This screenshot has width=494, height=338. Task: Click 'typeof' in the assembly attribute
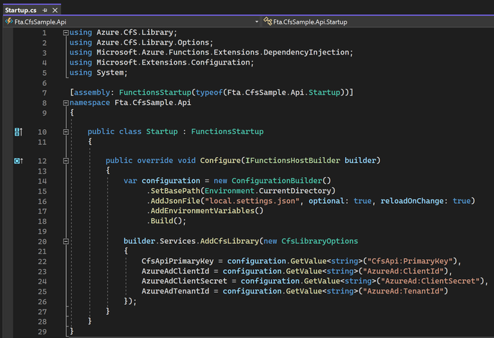(x=209, y=93)
